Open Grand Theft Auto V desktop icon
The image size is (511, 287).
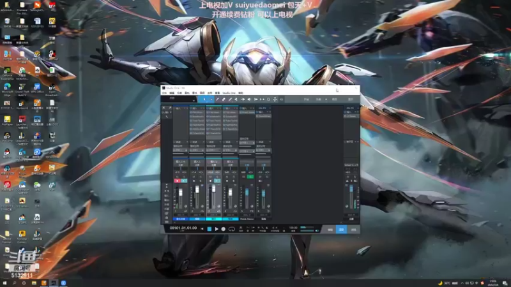coord(22,89)
